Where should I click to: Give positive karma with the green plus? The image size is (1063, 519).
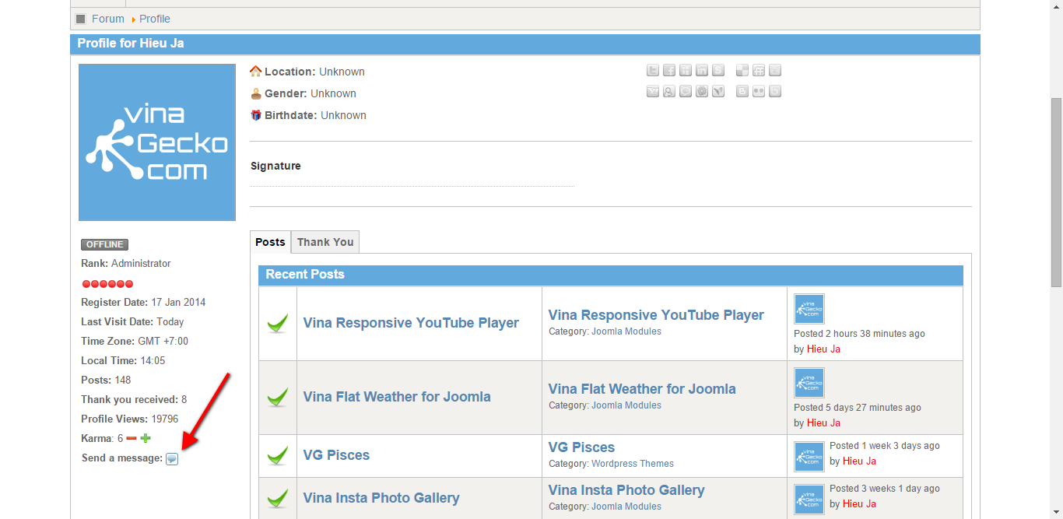point(144,438)
